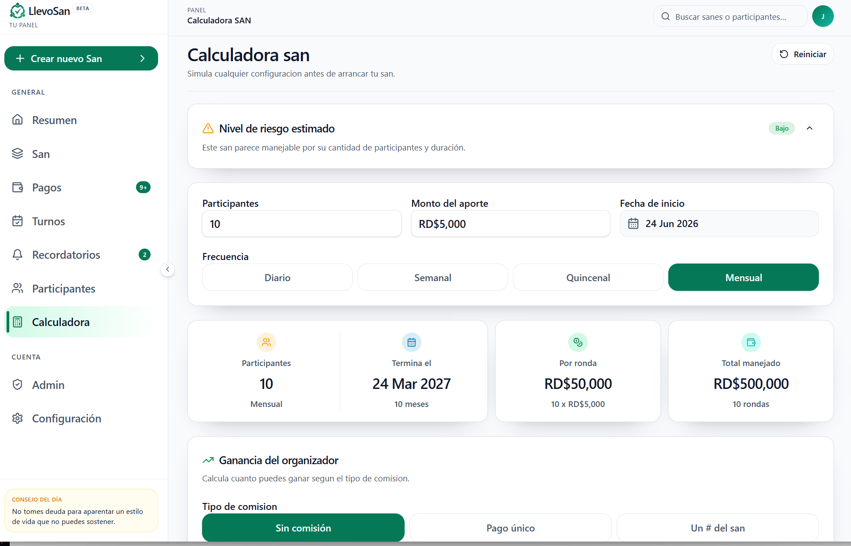
Task: Open Pagos in the sidebar
Action: tap(81, 187)
